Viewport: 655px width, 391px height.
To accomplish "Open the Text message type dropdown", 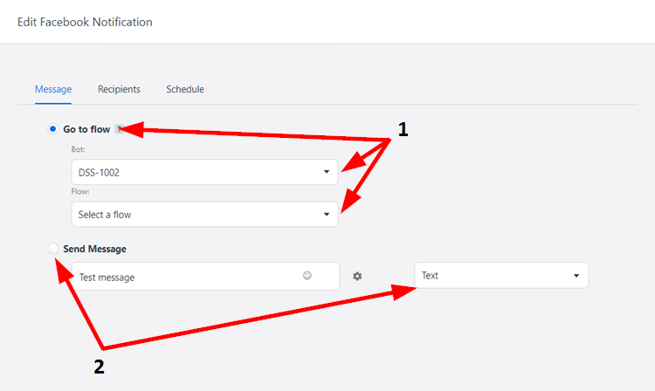I will point(501,276).
